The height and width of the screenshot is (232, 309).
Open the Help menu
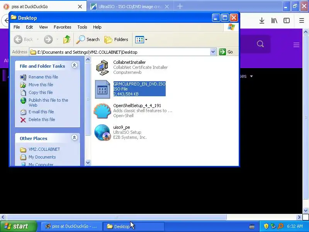(x=97, y=27)
